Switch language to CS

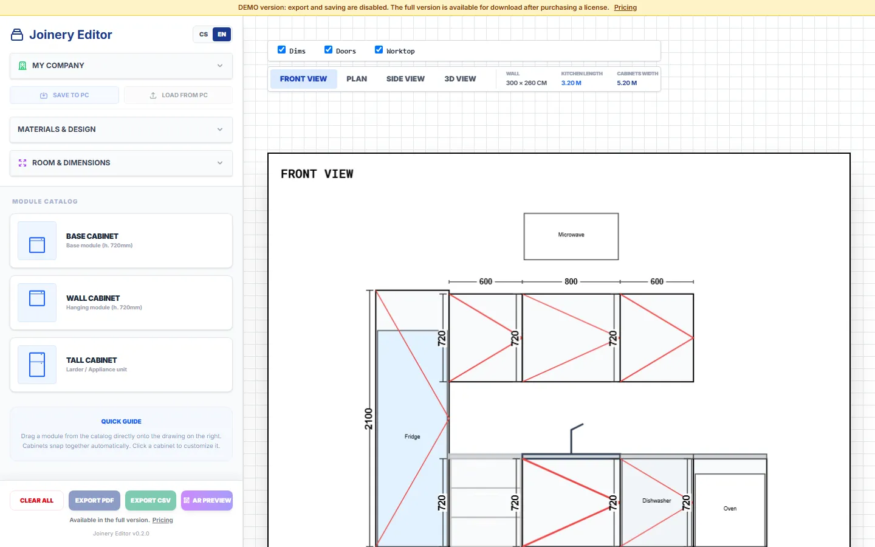pos(204,35)
